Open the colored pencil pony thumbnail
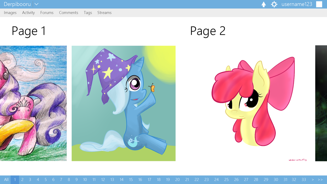This screenshot has height=184, width=327. [33, 103]
